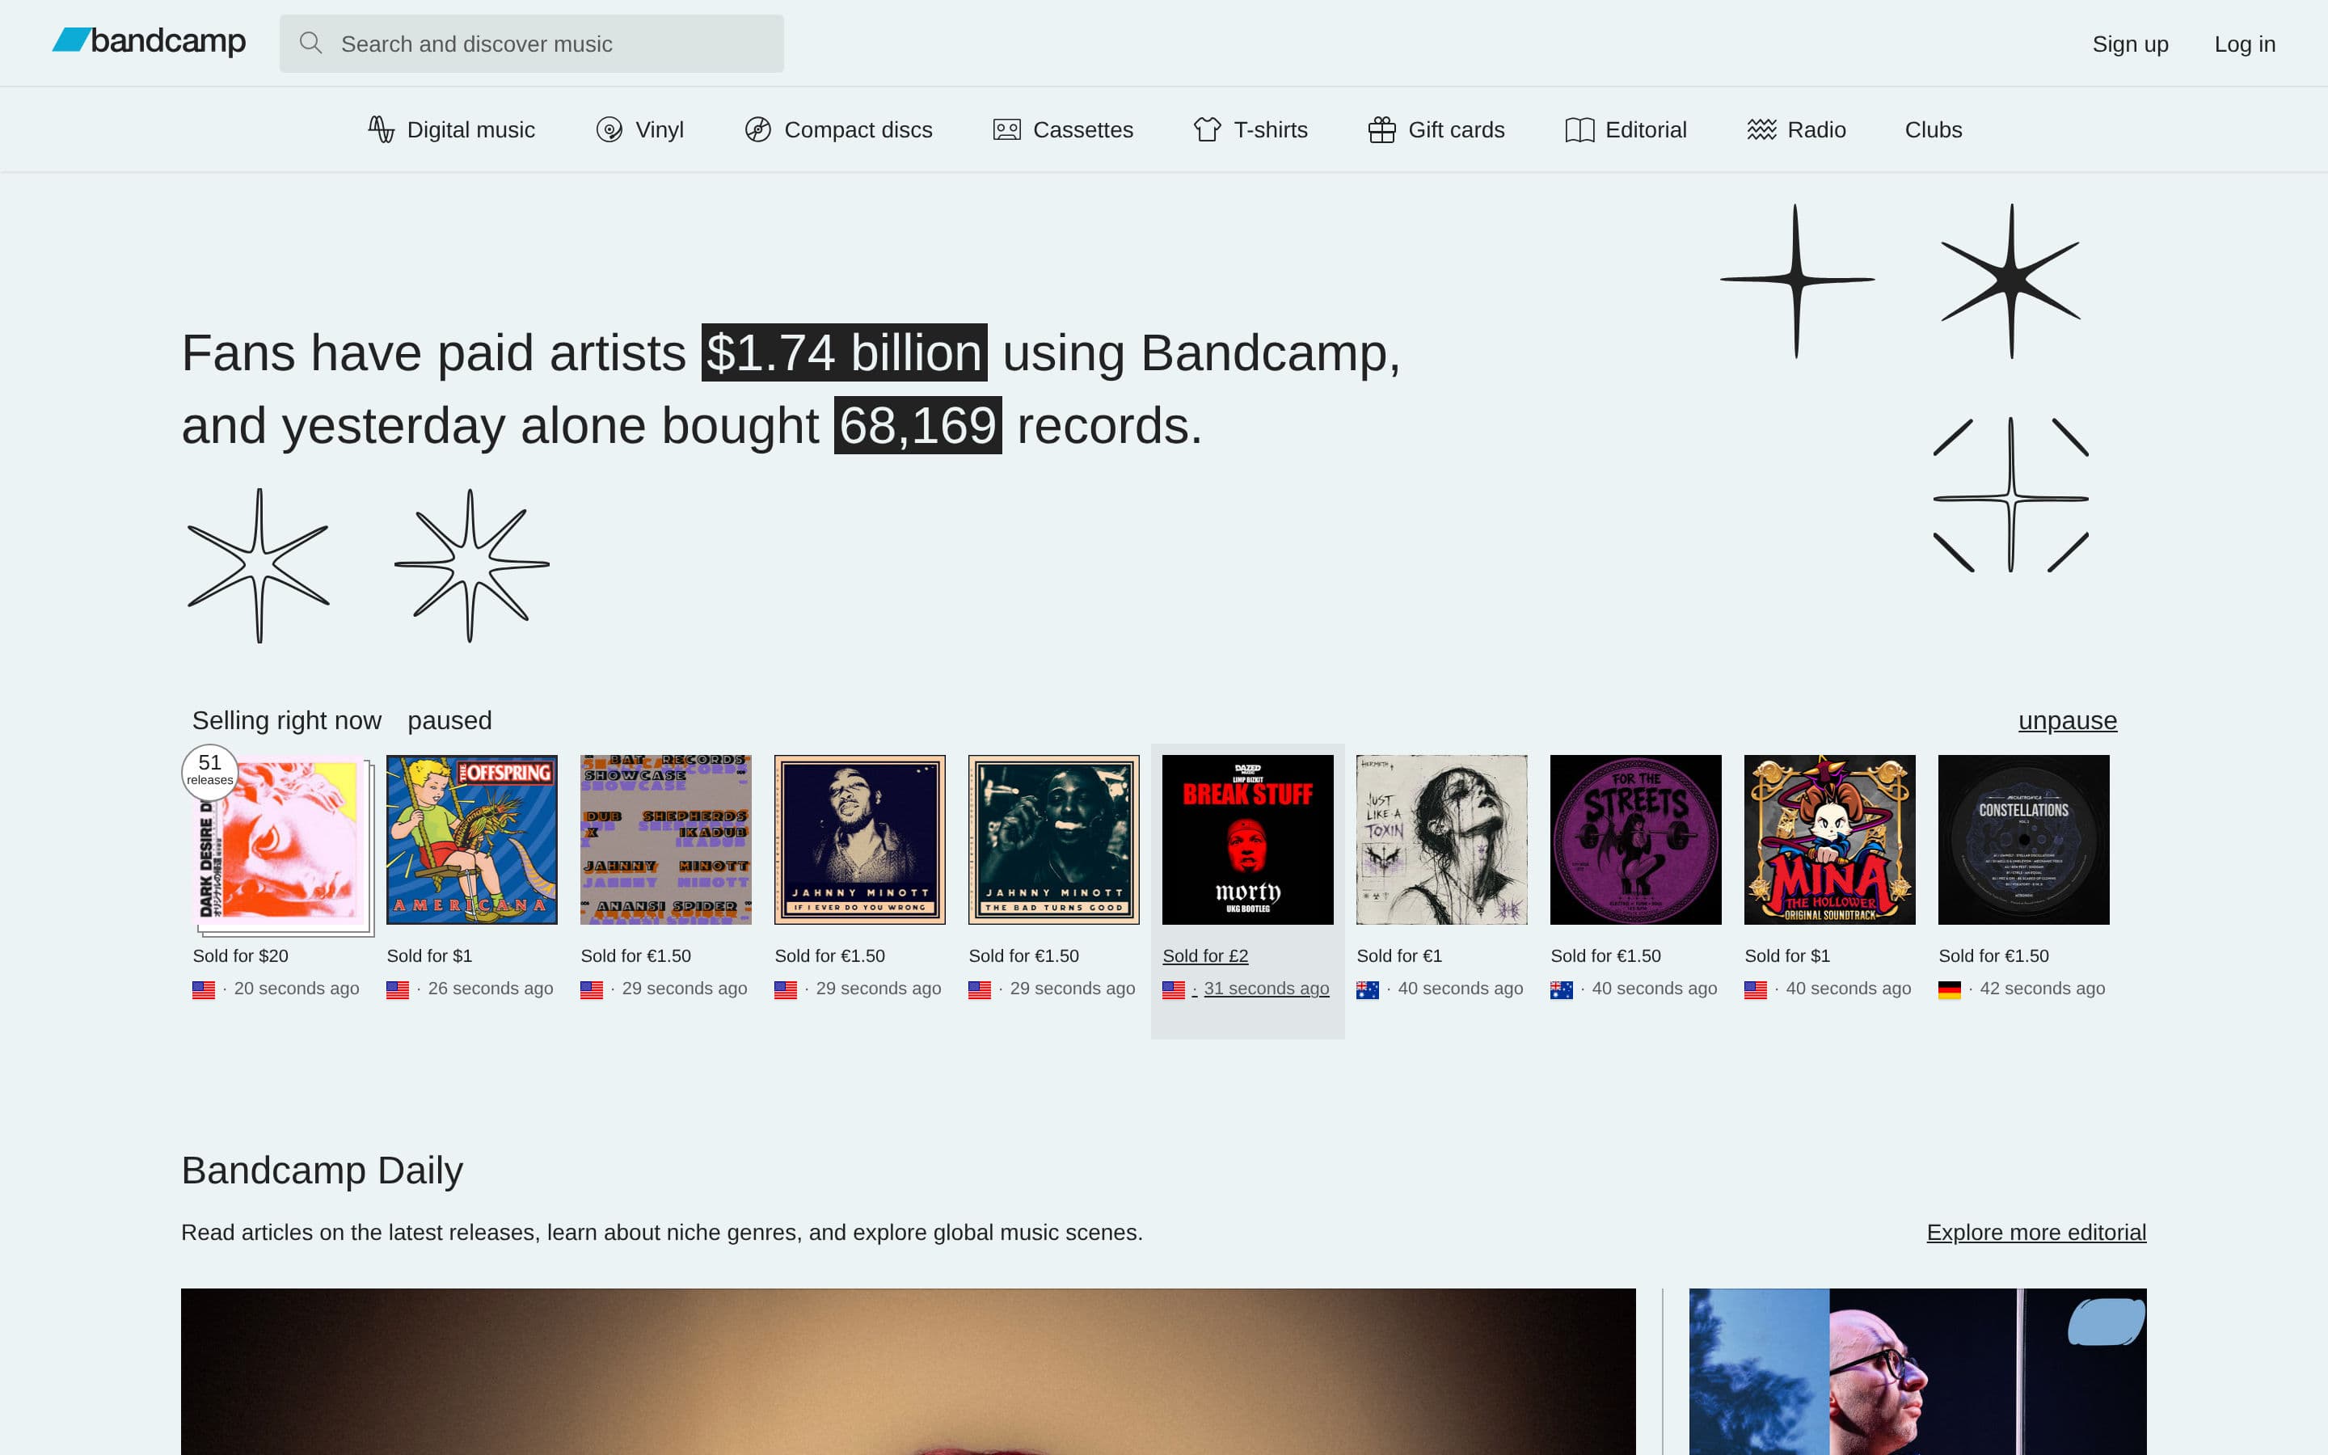
Task: Click the US flag beside '26 seconds ago'
Action: click(x=398, y=989)
